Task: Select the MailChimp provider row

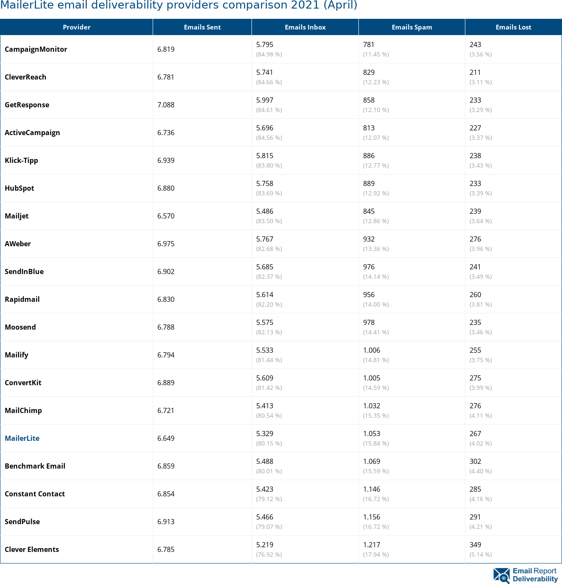Action: [x=23, y=410]
